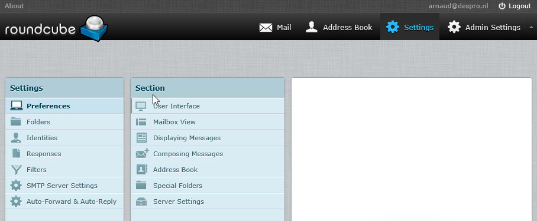Click the Preferences laptop icon
Viewport: 537px width, 221px height.
pyautogui.click(x=16, y=105)
